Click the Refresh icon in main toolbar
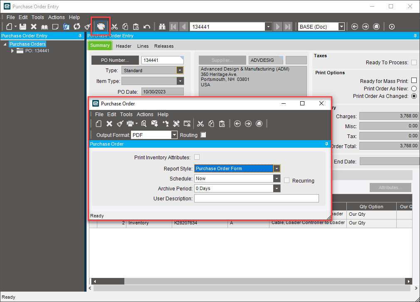This screenshot has width=420, height=302. click(x=77, y=27)
